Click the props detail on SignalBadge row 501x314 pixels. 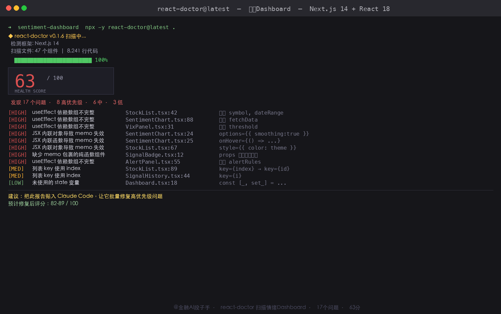point(238,155)
